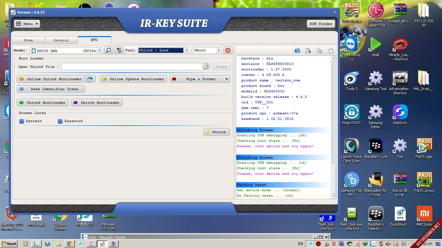Search the model with the magnifier icon
Image resolution: width=442 pixels, height=248 pixels.
[108, 50]
